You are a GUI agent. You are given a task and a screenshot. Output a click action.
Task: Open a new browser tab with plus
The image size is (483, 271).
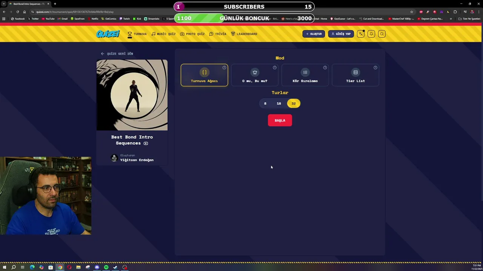[55, 4]
